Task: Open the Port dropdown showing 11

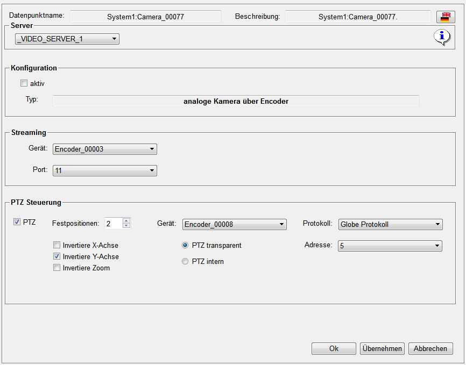Action: 104,170
